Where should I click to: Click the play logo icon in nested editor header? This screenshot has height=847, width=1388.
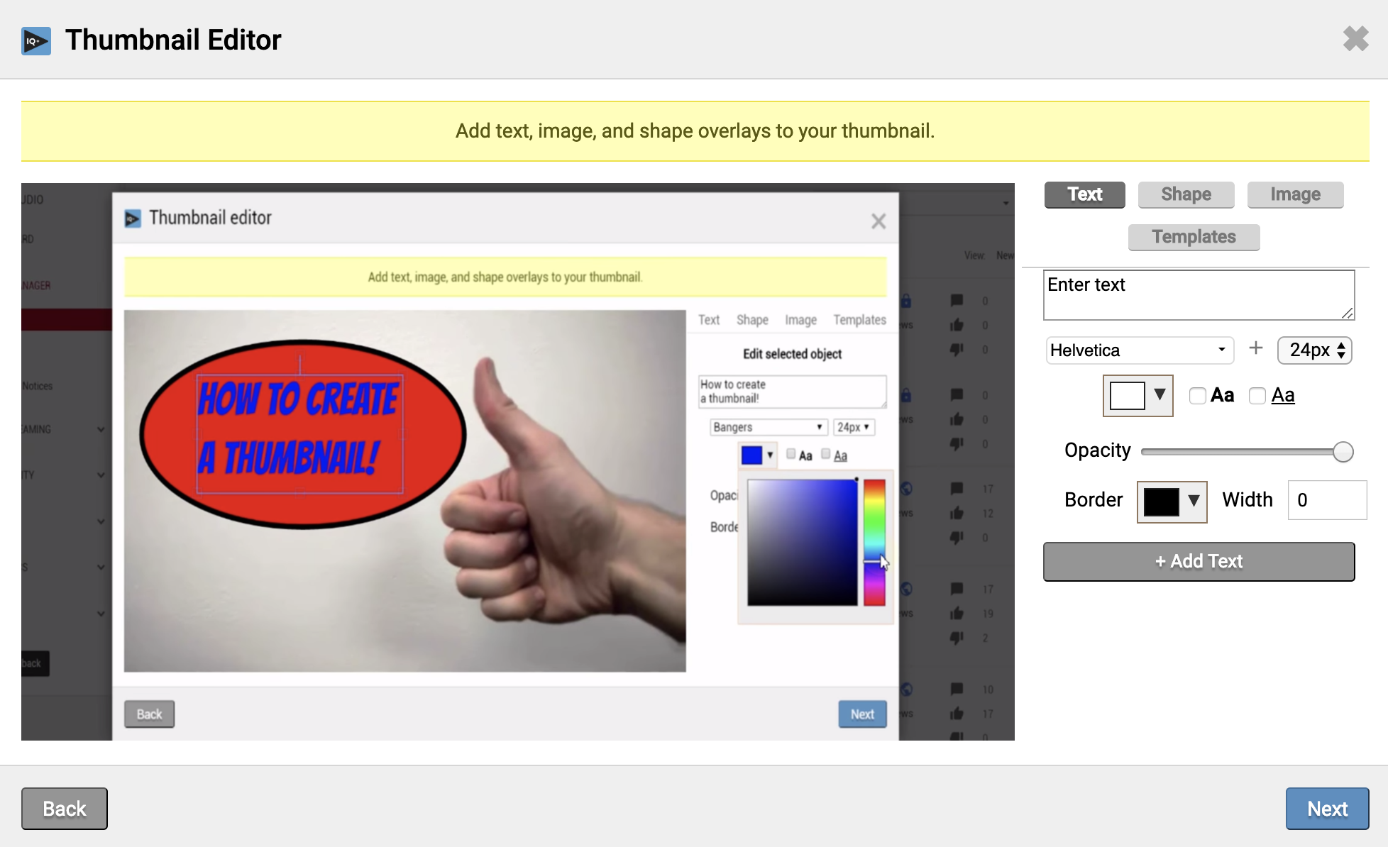tap(132, 219)
